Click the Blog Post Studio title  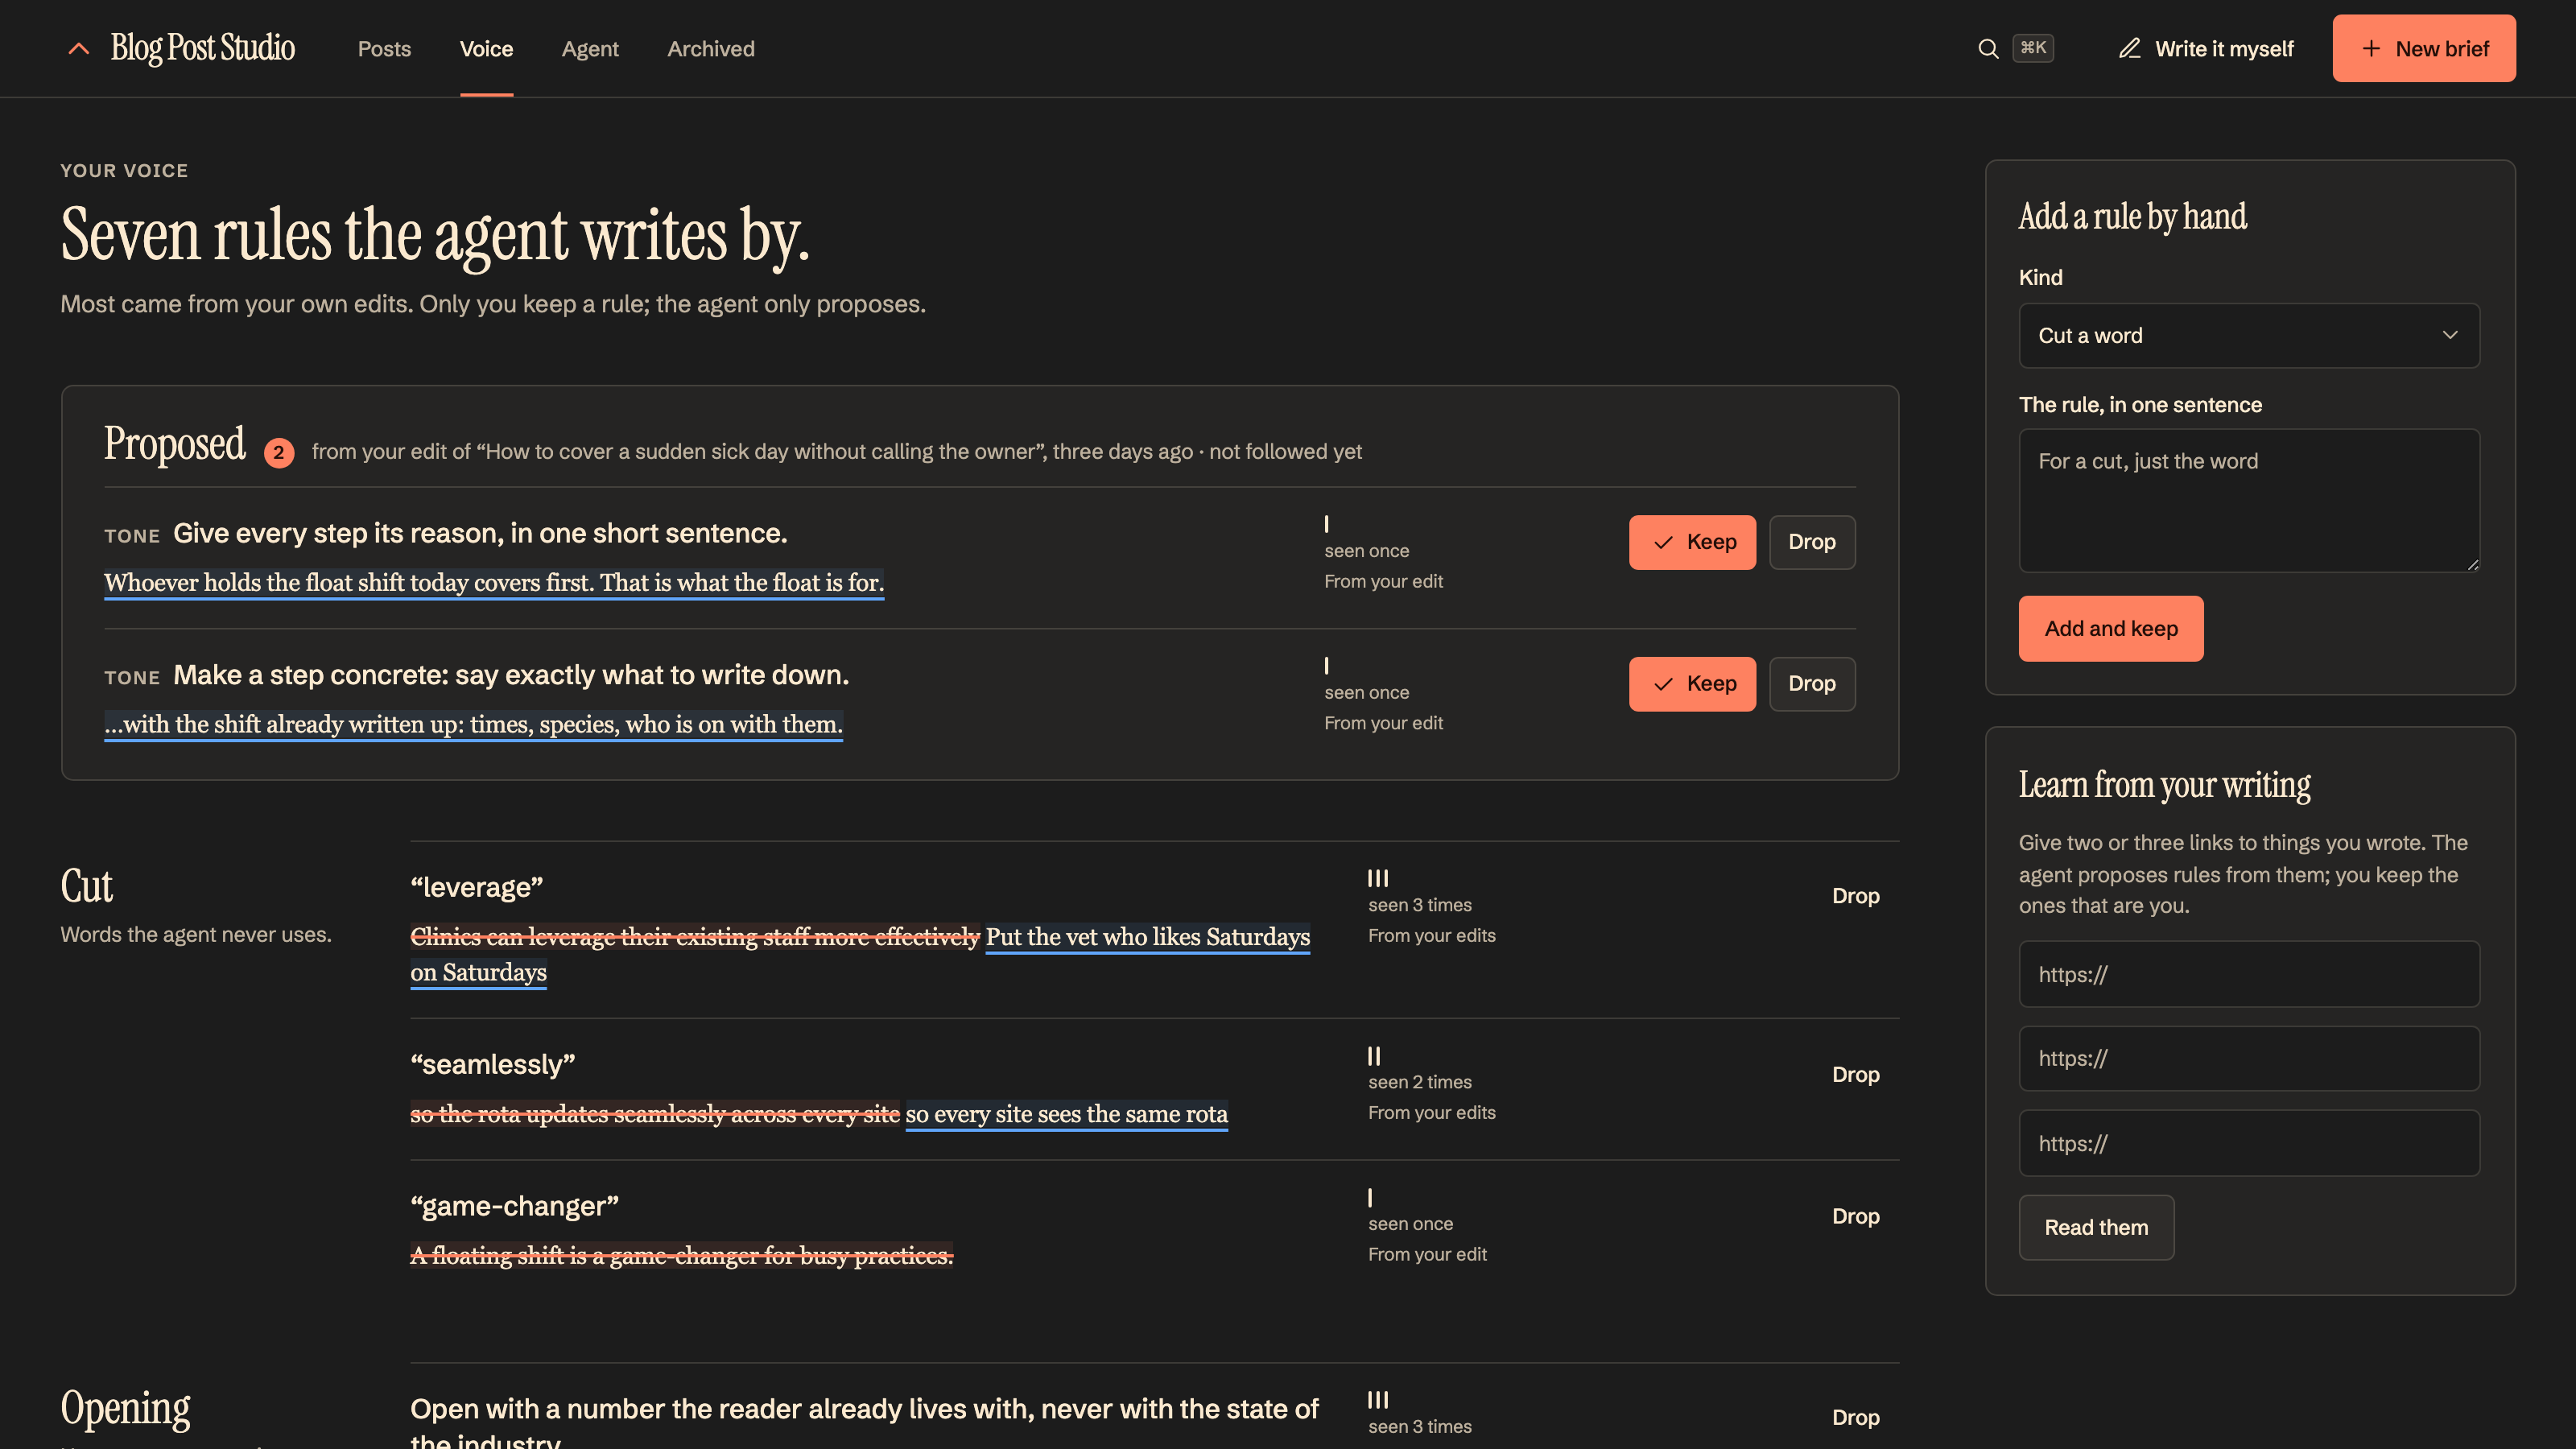pyautogui.click(x=202, y=48)
